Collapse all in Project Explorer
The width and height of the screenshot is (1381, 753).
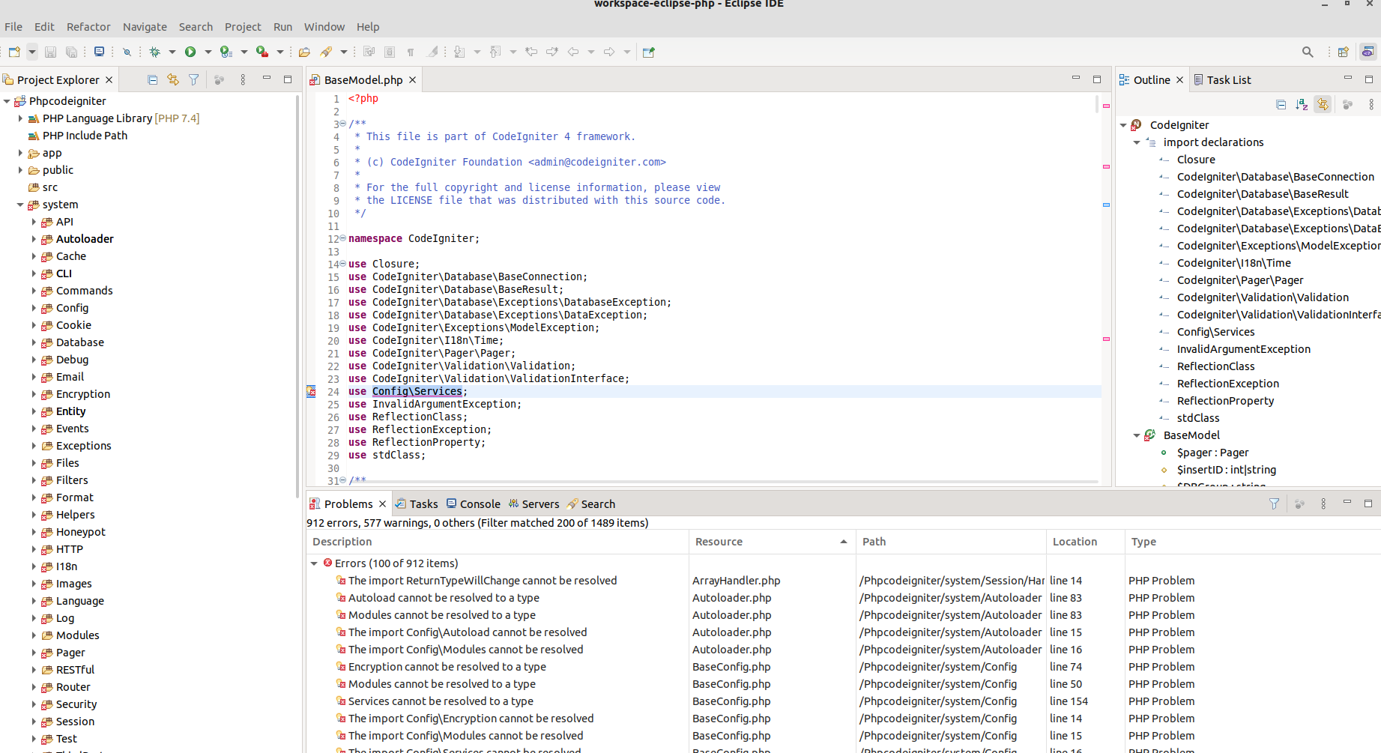pos(152,79)
